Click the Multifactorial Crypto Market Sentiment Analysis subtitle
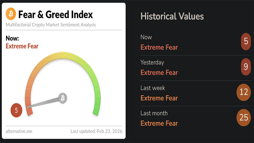Viewport: 254px width, 143px height. pyautogui.click(x=51, y=25)
